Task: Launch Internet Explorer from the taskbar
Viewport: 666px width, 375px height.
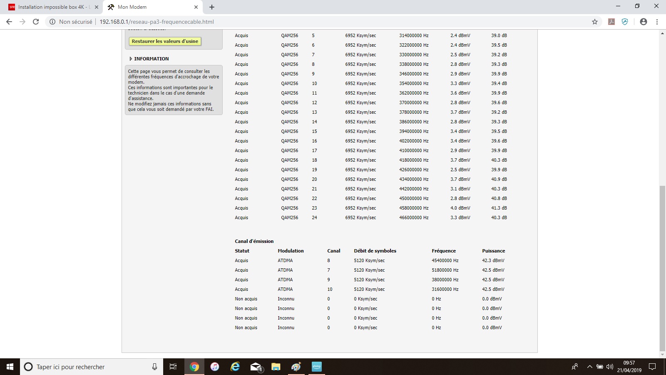Action: (x=235, y=367)
